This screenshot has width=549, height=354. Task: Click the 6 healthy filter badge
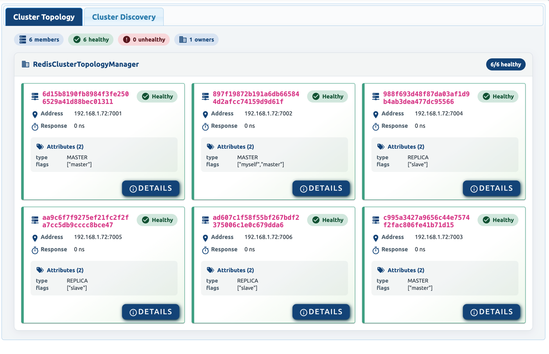(91, 40)
